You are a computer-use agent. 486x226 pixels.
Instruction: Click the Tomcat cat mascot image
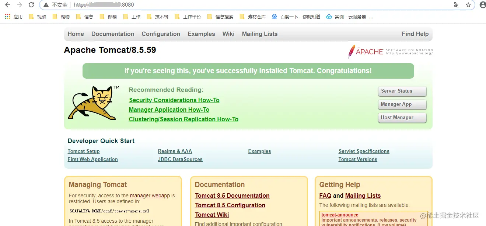click(93, 103)
